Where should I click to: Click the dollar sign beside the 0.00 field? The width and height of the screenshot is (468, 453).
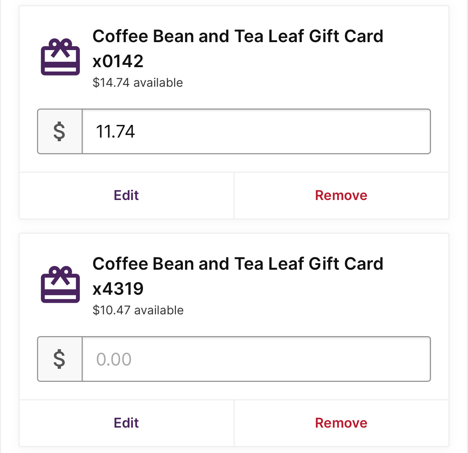(x=59, y=359)
